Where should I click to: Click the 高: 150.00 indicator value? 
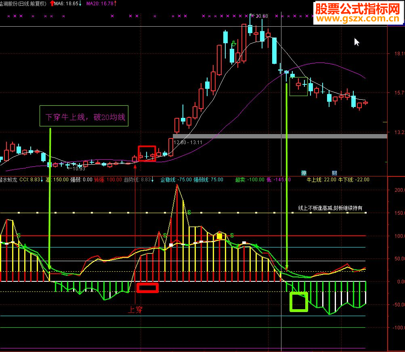coord(57,180)
